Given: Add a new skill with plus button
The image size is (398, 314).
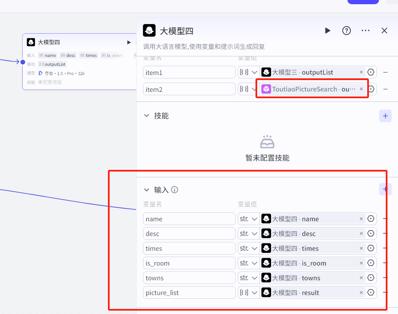Looking at the screenshot, I should click(x=385, y=116).
